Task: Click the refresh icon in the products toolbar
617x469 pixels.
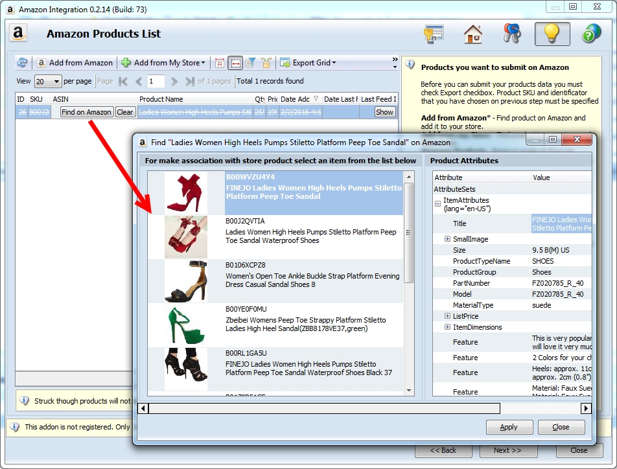Action: pyautogui.click(x=23, y=63)
